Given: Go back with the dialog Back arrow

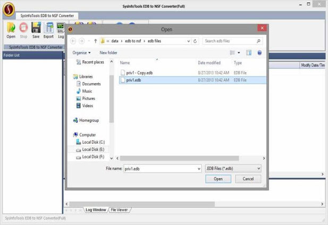Looking at the screenshot, I should coord(73,41).
